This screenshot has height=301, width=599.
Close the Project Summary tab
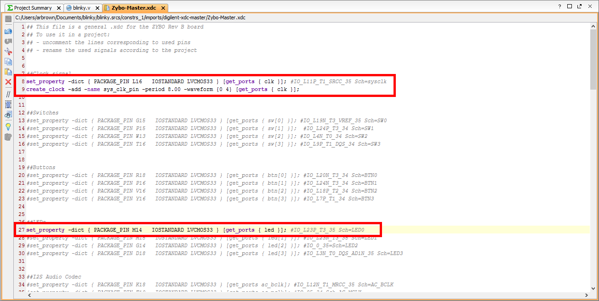[x=58, y=8]
